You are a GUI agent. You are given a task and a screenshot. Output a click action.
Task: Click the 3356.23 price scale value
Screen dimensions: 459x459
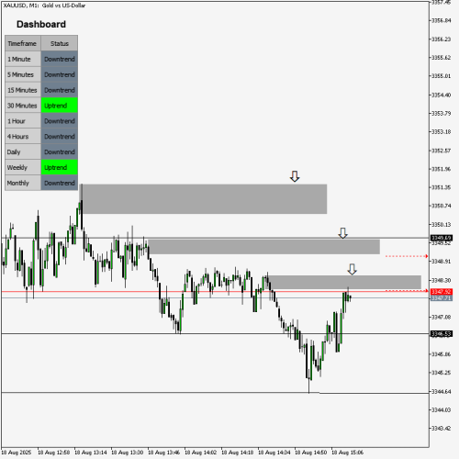(x=441, y=39)
